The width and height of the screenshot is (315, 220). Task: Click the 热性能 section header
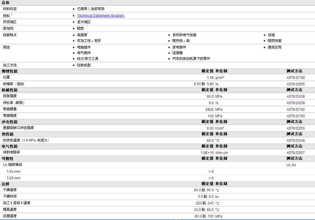coord(8,134)
